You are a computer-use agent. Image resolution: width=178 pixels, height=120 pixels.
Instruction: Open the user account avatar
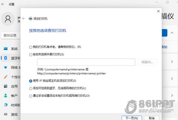coord(8,20)
